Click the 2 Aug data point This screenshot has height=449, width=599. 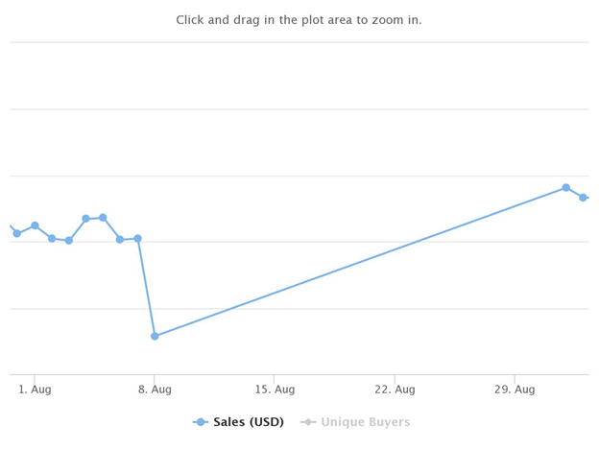coord(52,239)
